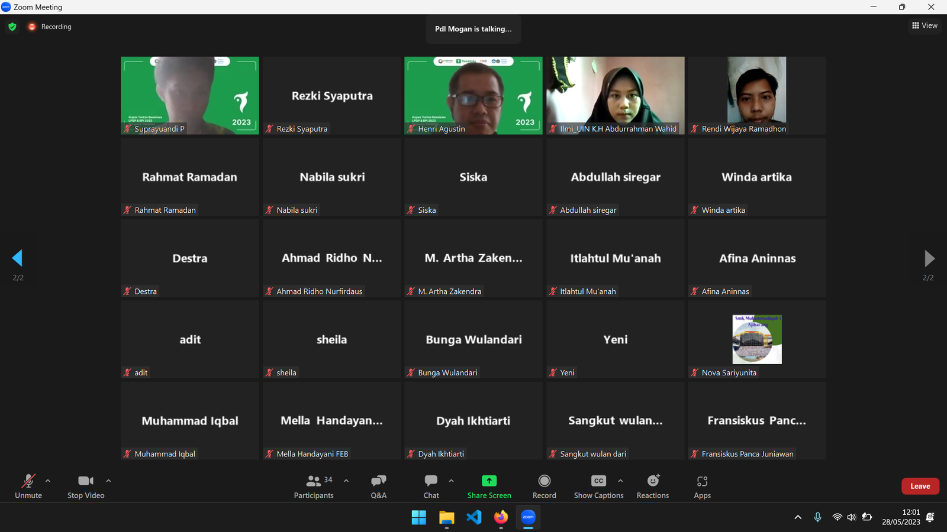Leave the meeting
947x532 pixels.
[x=920, y=486]
